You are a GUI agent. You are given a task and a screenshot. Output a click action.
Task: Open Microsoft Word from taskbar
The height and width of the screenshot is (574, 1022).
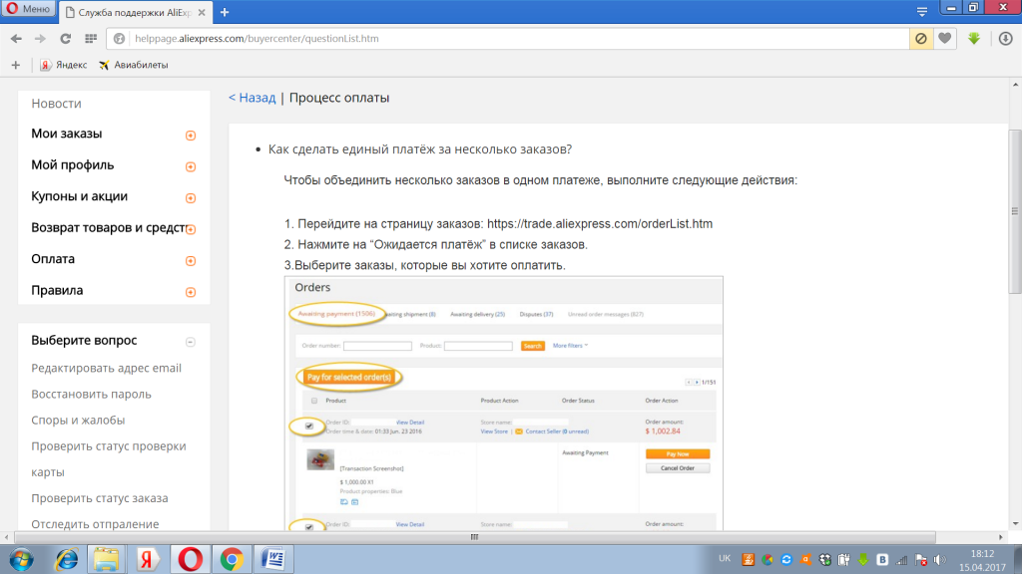point(272,559)
